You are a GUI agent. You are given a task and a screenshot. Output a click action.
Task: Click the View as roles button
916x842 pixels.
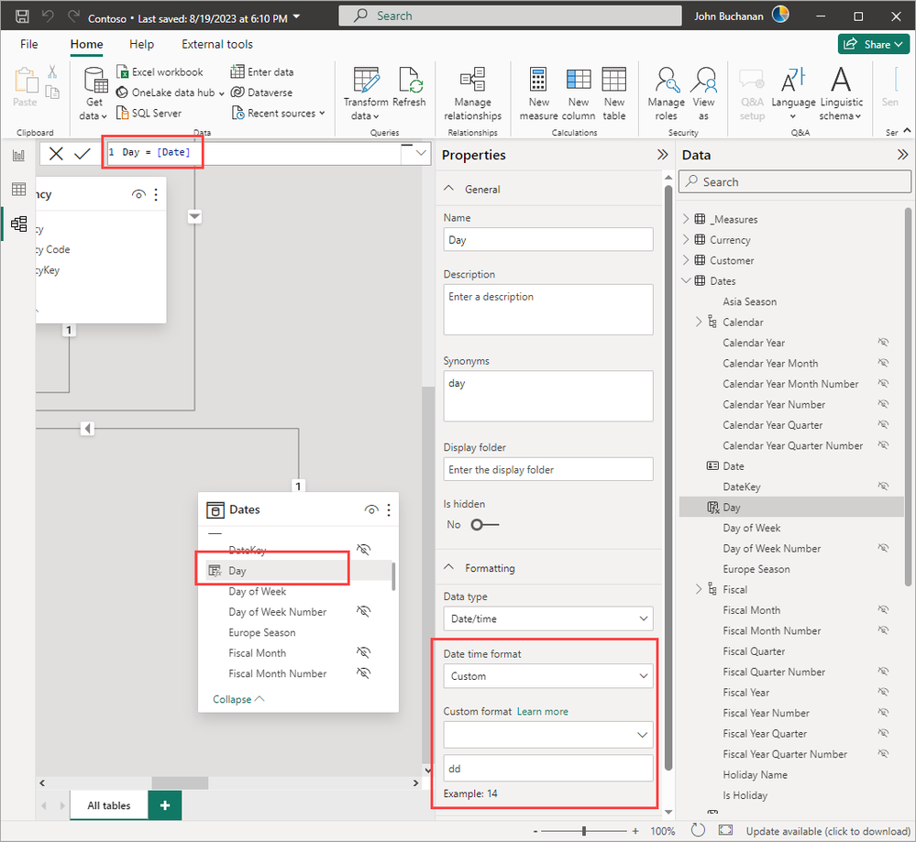(x=703, y=93)
